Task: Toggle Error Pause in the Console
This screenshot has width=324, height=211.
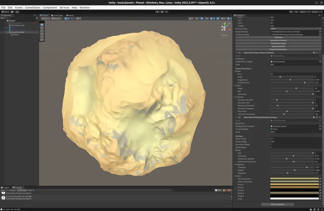Action: click(22, 190)
